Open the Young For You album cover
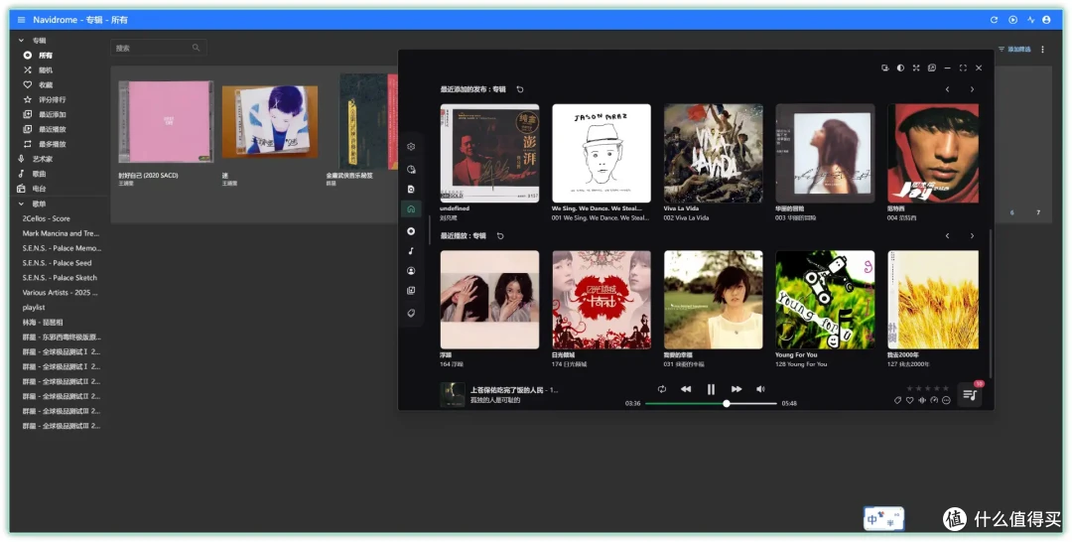1072x542 pixels. (x=825, y=300)
